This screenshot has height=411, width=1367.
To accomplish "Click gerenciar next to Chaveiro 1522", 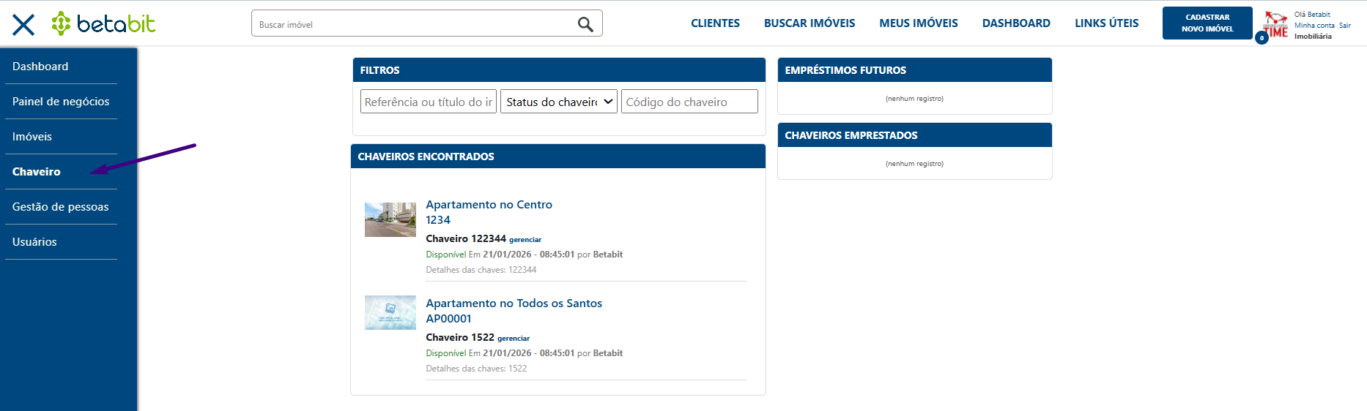I will (x=514, y=339).
